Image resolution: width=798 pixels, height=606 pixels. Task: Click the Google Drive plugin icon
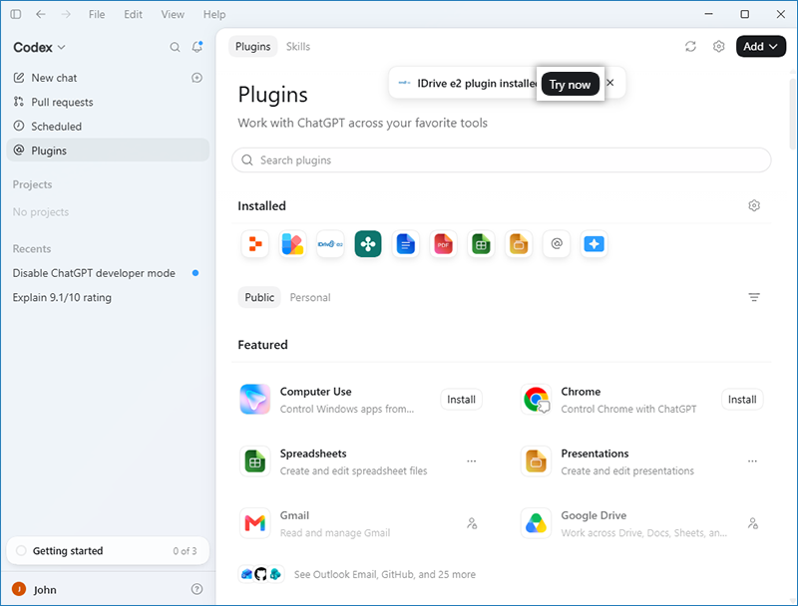point(536,523)
